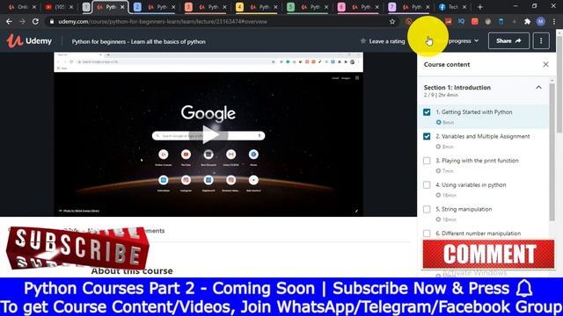Viewport: 563px width, 316px height.
Task: Click the course title Python for beginners
Action: click(x=139, y=41)
